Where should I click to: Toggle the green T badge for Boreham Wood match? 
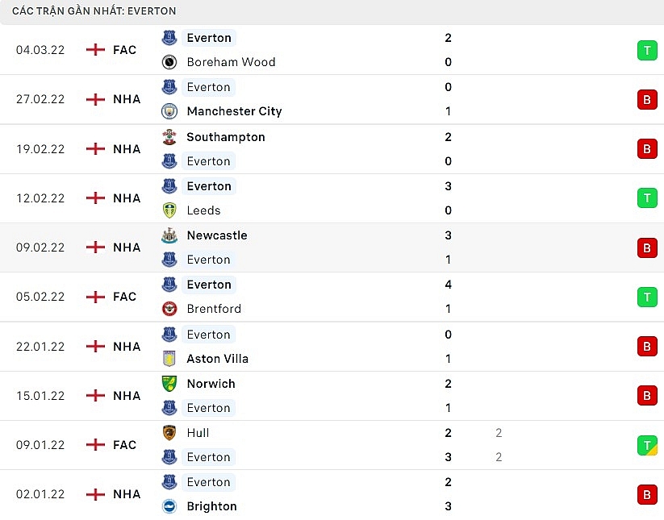647,49
